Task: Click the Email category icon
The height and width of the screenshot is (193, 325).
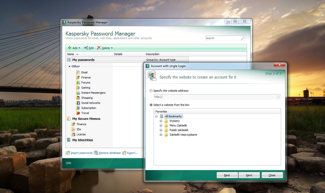Action: pos(78,72)
